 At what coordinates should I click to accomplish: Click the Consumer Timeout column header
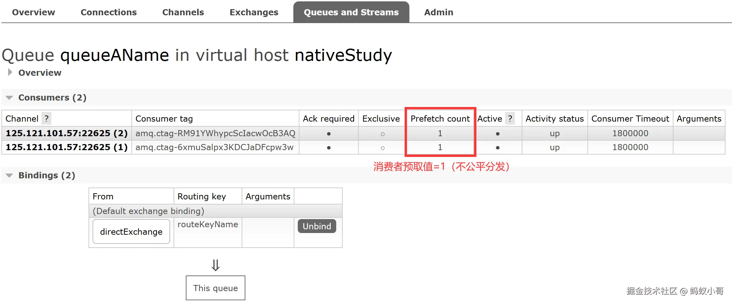(x=630, y=119)
